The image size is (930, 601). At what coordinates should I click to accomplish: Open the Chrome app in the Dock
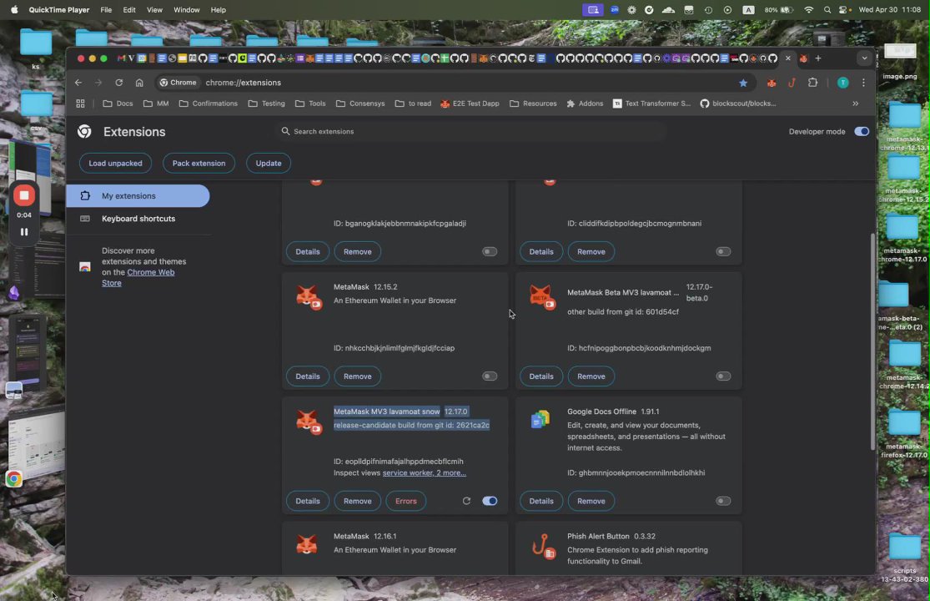13,479
